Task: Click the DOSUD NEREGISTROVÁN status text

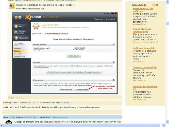Action: [57, 34]
